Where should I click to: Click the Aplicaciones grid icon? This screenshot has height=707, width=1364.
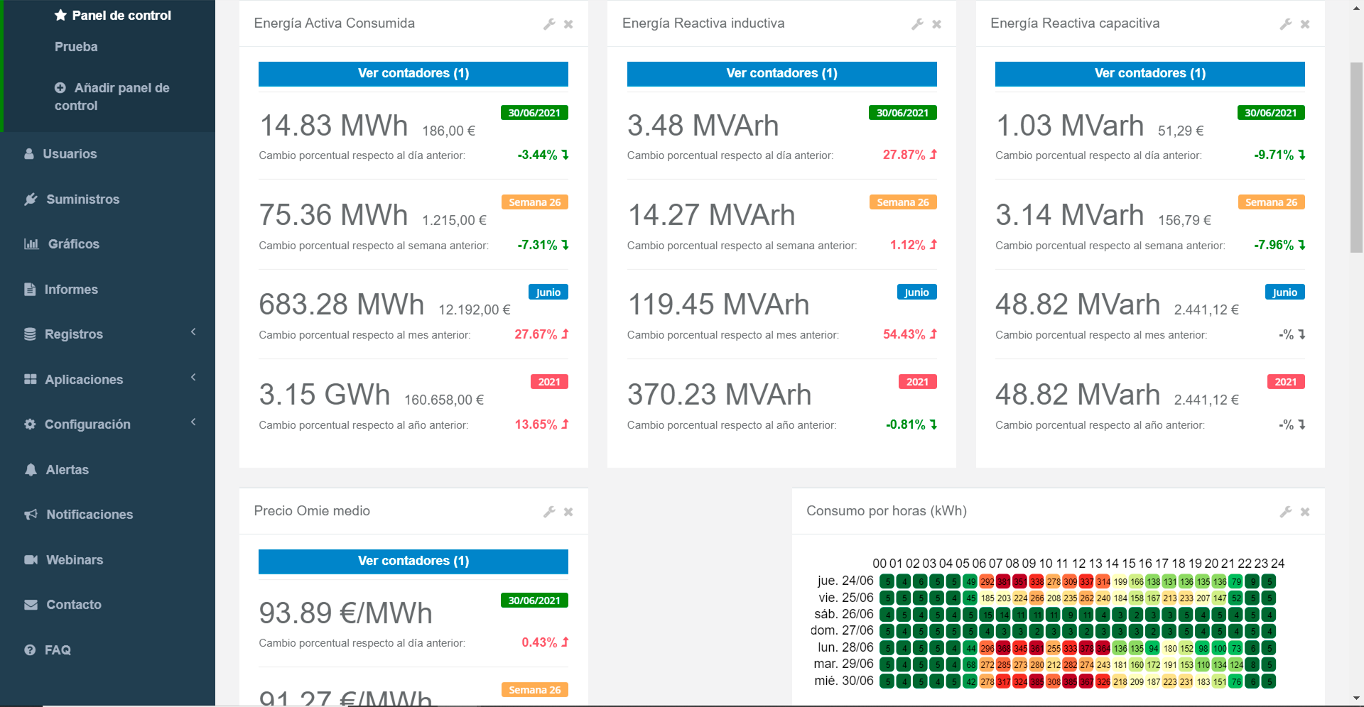click(x=30, y=380)
